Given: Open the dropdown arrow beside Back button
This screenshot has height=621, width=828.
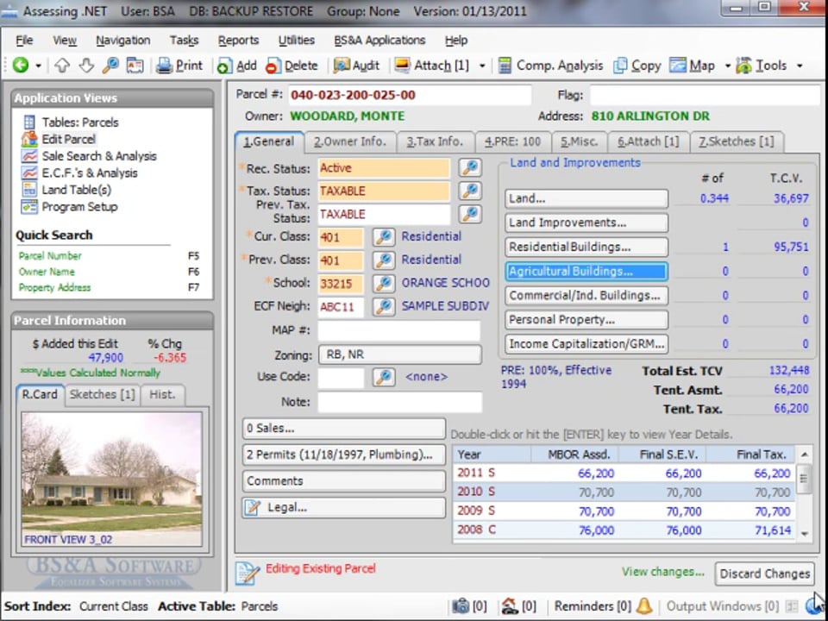Looking at the screenshot, I should click(39, 66).
